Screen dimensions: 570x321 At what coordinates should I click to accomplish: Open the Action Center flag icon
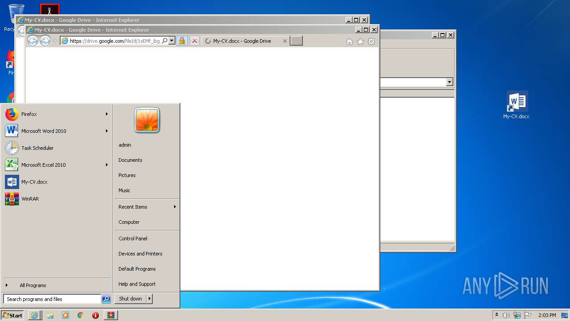tap(528, 315)
